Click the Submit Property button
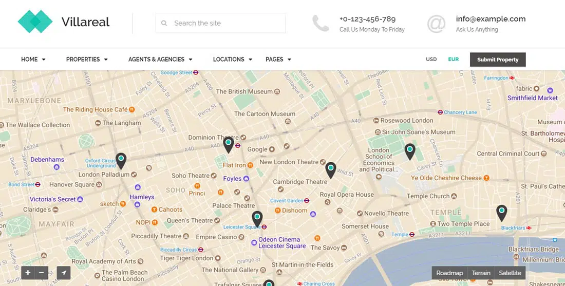The width and height of the screenshot is (565, 286). point(498,60)
